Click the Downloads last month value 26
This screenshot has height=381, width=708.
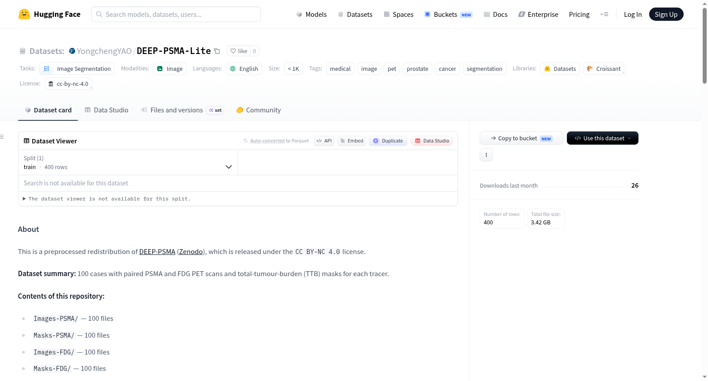click(635, 185)
